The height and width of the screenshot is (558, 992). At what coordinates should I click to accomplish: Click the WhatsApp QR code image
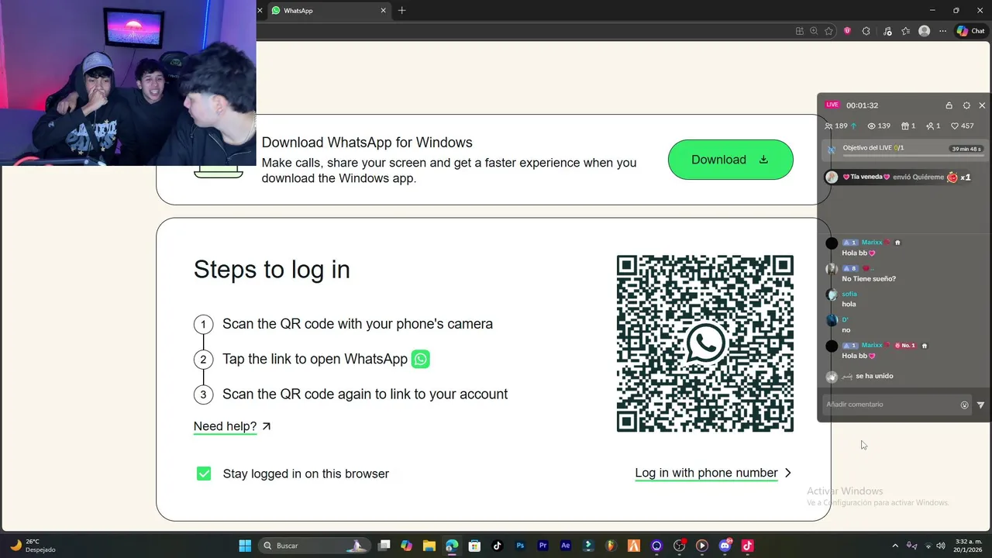pyautogui.click(x=704, y=343)
